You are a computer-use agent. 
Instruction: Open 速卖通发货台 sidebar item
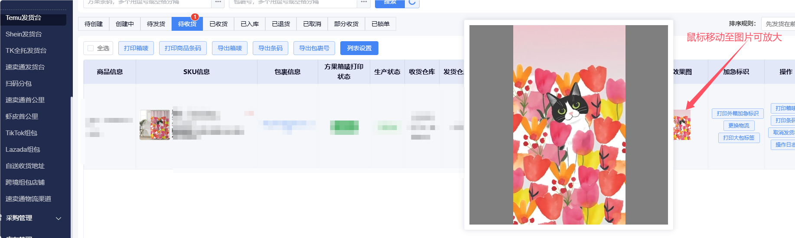point(25,67)
